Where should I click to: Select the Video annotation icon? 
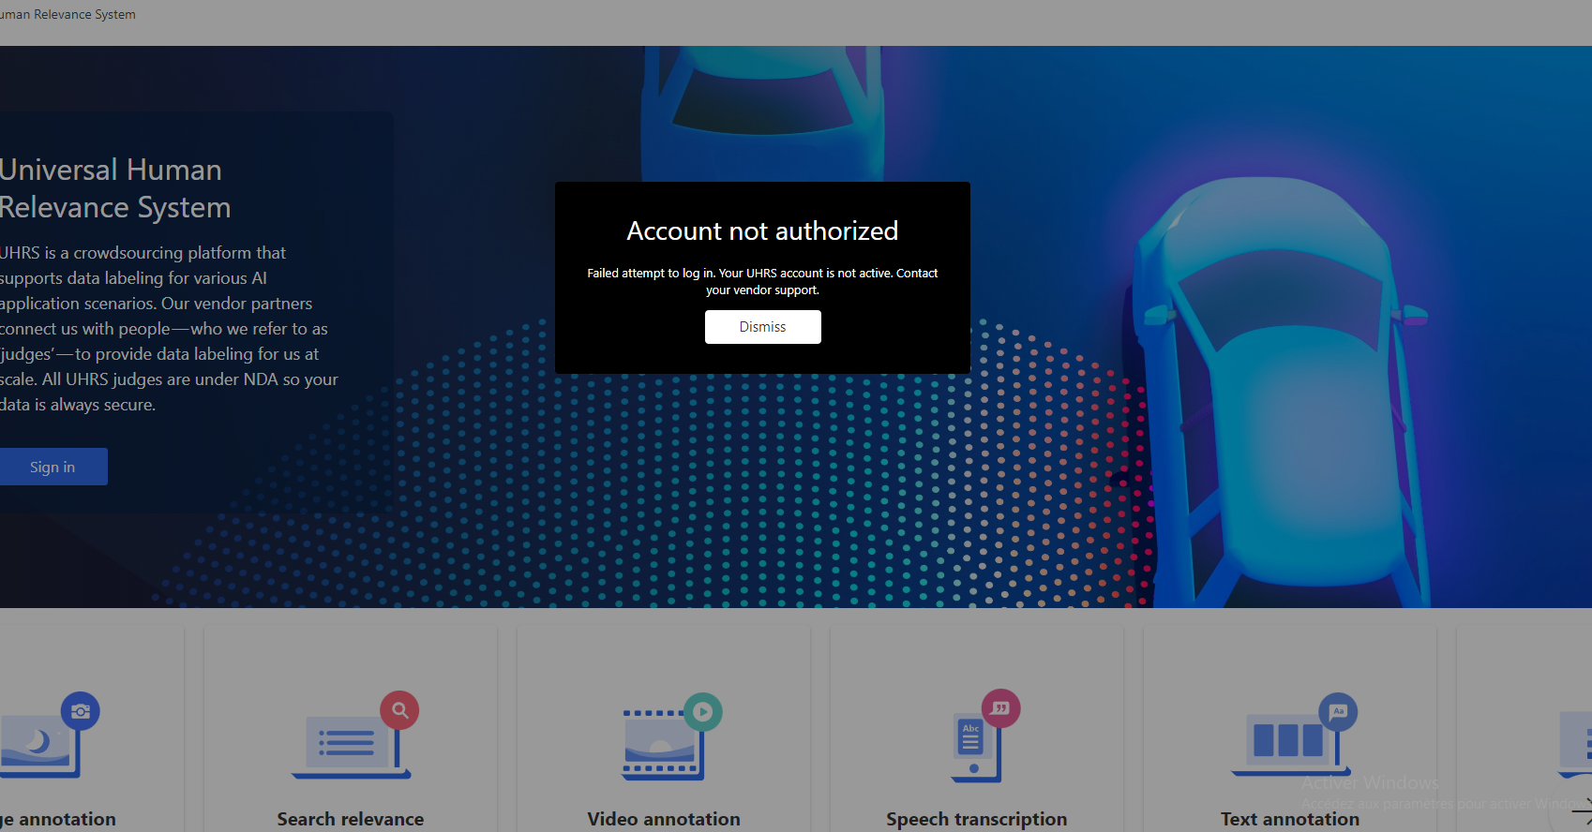(x=671, y=736)
